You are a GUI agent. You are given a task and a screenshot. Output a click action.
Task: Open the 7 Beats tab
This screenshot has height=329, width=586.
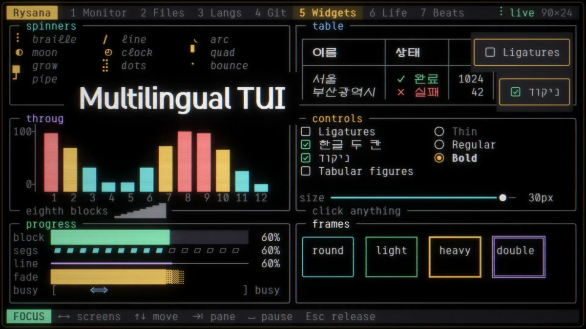(x=442, y=13)
